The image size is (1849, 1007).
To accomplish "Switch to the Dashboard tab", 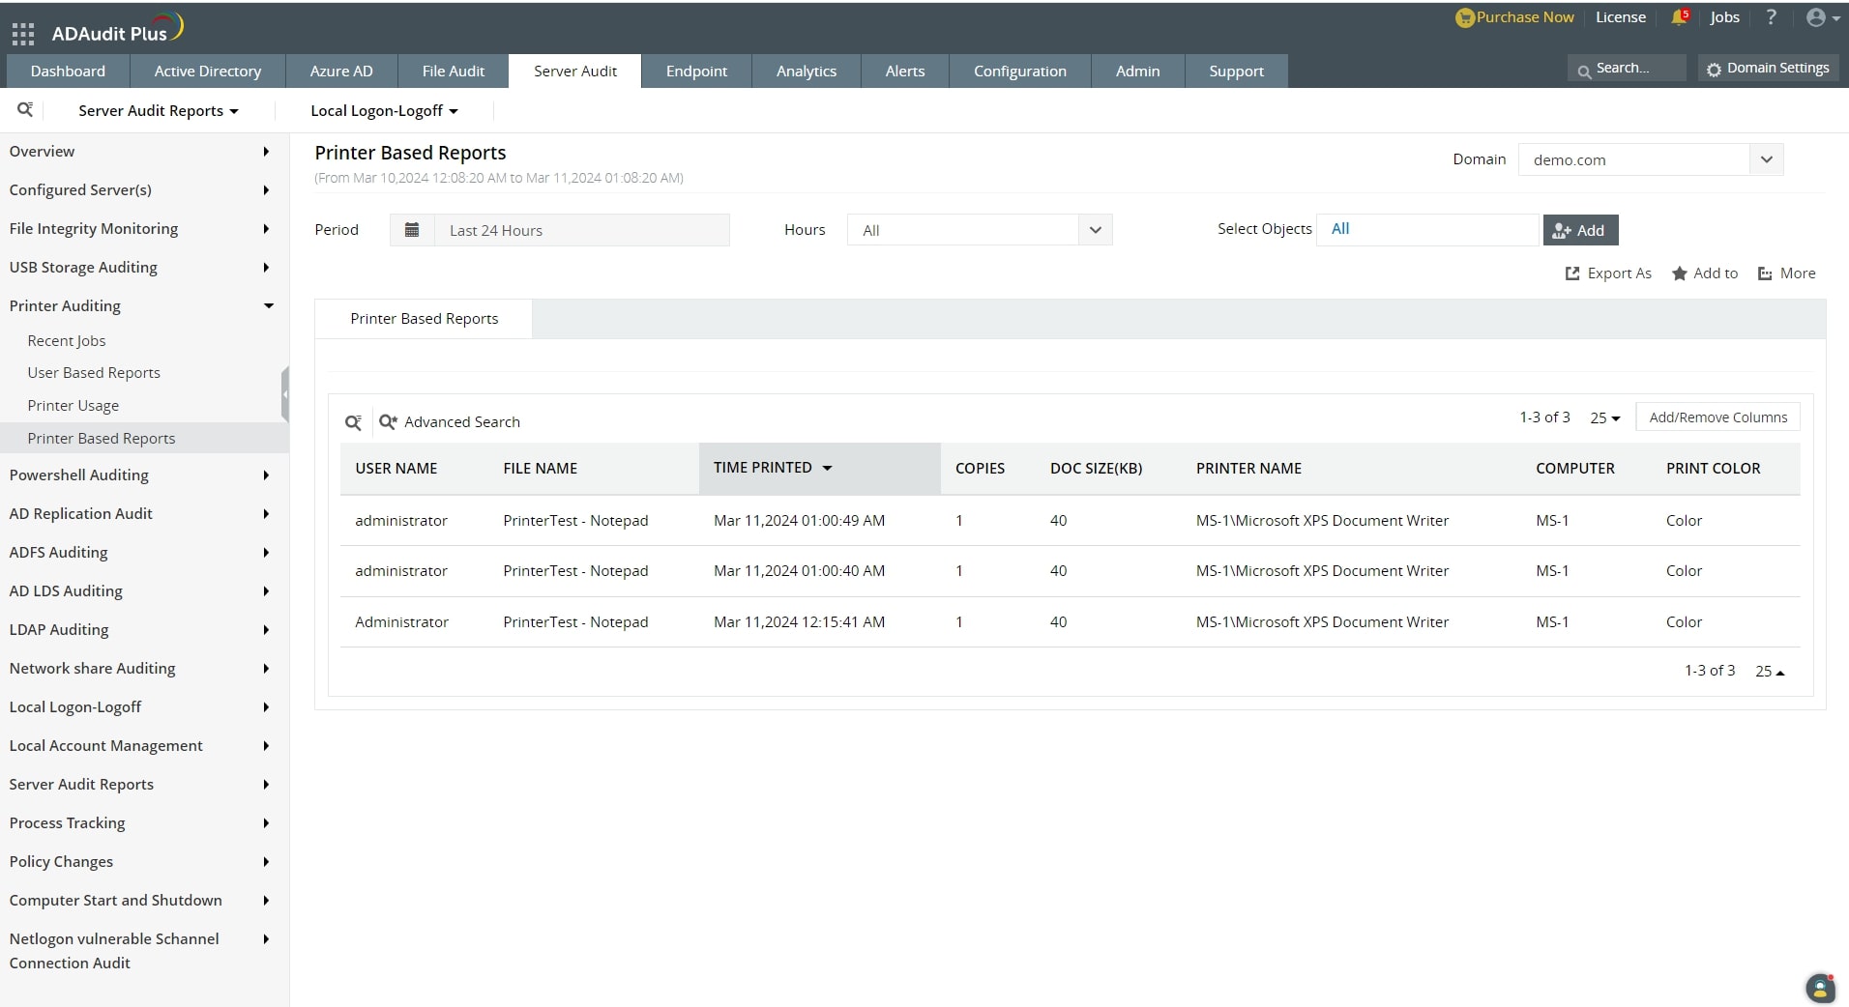I will point(68,71).
